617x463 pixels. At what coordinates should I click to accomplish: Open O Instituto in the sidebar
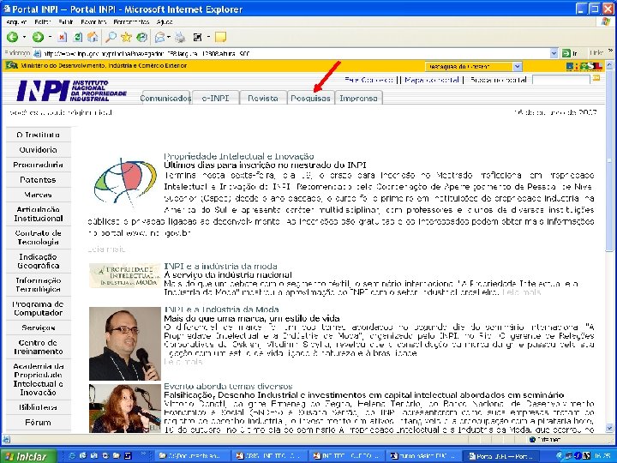(x=39, y=135)
